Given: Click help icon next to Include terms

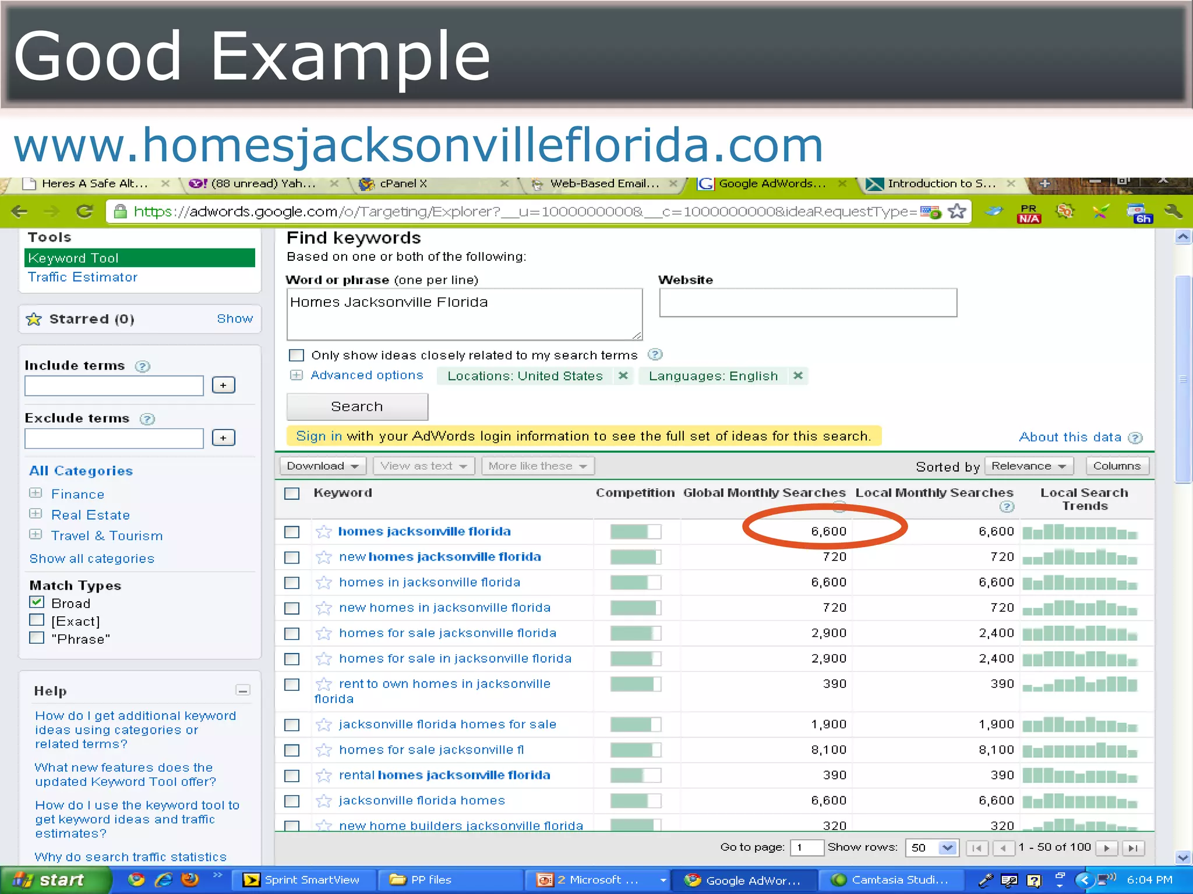Looking at the screenshot, I should tap(142, 366).
